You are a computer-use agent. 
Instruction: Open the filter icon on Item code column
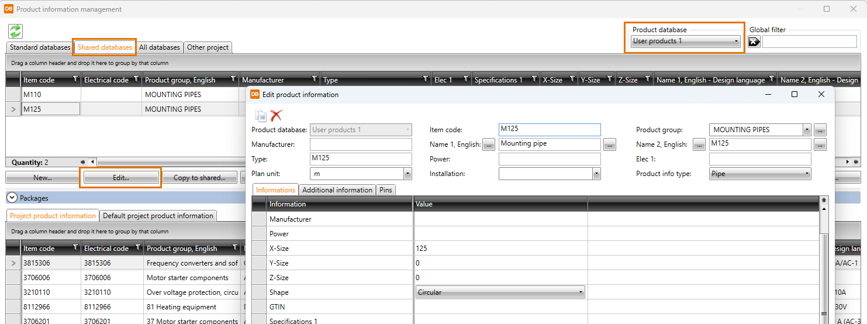pyautogui.click(x=75, y=80)
